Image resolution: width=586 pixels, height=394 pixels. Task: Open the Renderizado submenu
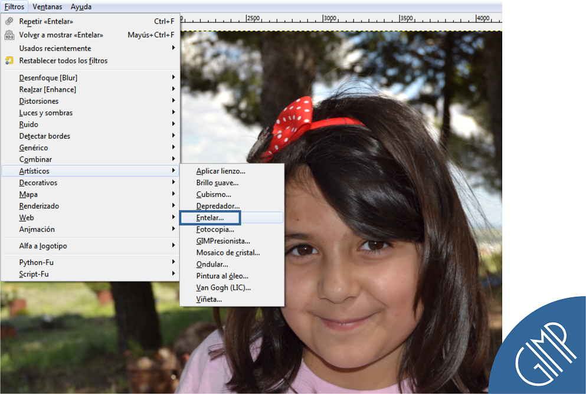pos(90,206)
